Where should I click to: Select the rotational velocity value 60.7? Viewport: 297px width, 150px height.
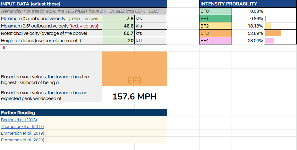[118, 33]
